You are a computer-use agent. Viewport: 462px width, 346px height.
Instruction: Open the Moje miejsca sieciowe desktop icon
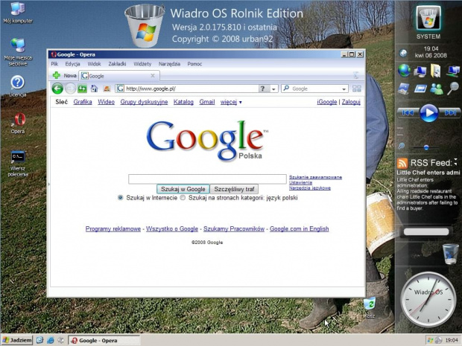pos(18,52)
